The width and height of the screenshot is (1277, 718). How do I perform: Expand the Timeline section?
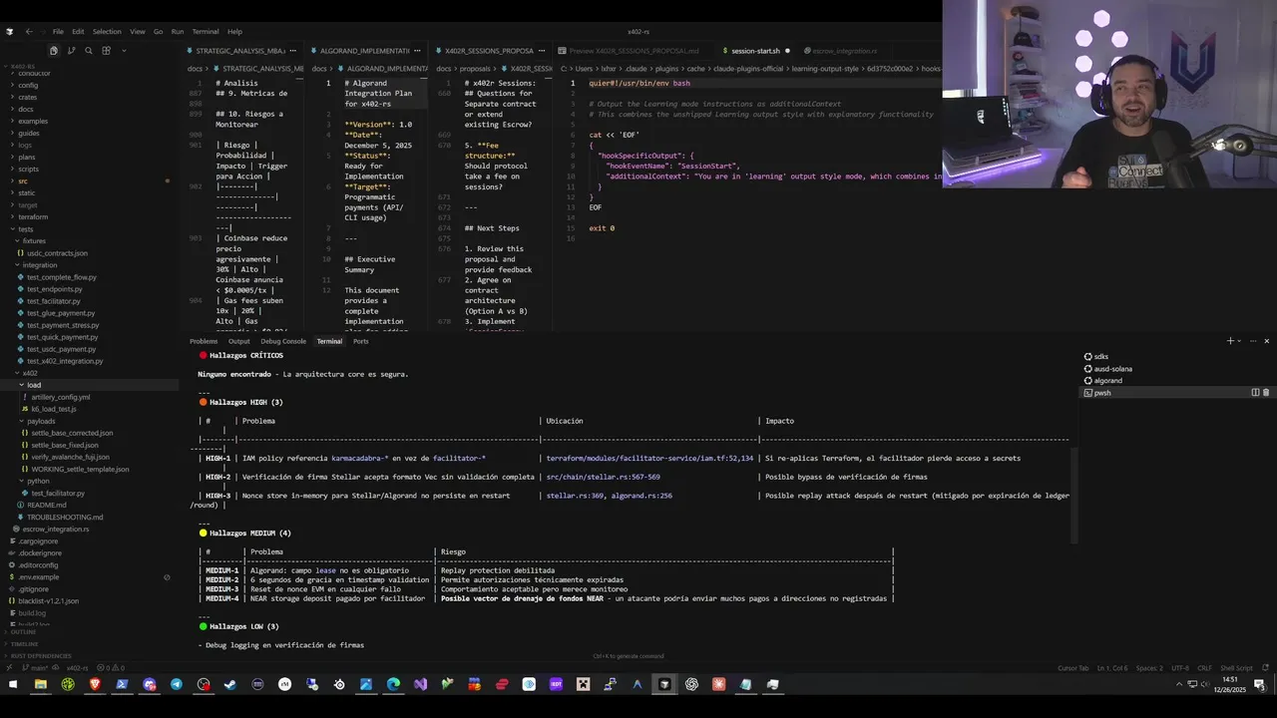coord(88,644)
